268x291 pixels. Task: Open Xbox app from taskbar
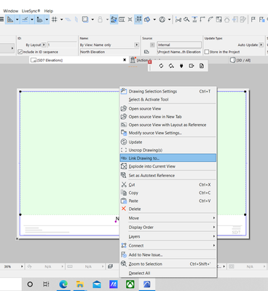tap(130, 284)
